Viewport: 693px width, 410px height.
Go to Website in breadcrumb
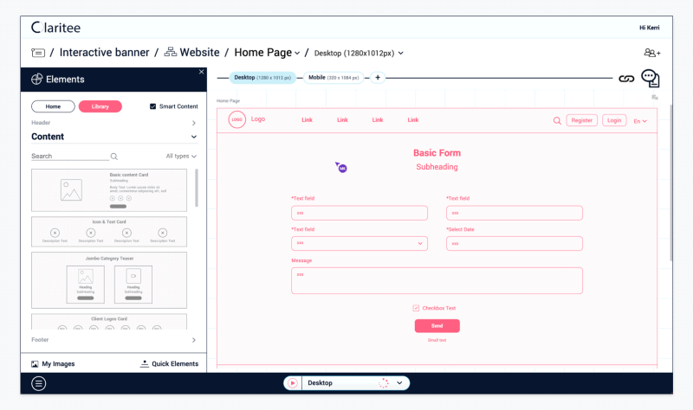pos(200,53)
